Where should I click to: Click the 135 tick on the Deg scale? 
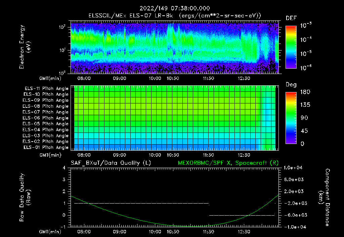point(305,105)
